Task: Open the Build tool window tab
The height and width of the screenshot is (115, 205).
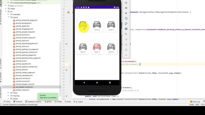Action: 68,102
